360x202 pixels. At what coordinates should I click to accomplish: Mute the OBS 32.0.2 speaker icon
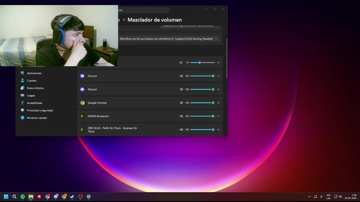[181, 130]
